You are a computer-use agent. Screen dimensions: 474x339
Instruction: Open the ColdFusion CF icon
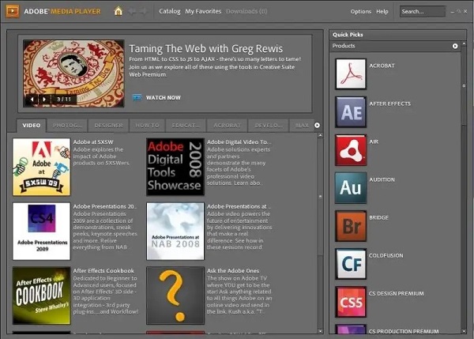(351, 264)
